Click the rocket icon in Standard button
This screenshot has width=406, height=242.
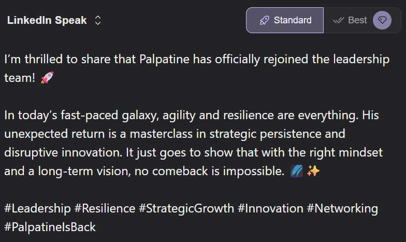click(x=265, y=21)
